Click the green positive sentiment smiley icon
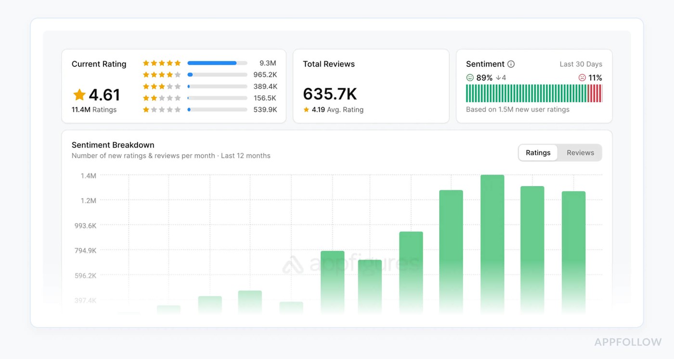The width and height of the screenshot is (674, 359). (x=469, y=77)
